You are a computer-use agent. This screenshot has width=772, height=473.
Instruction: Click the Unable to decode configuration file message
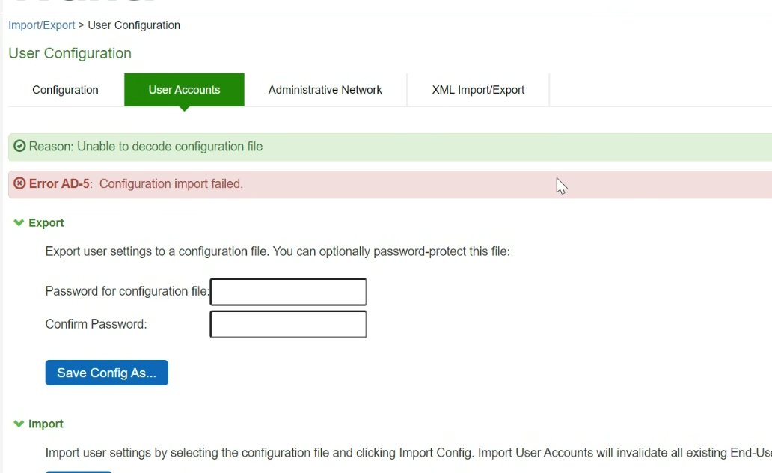point(170,147)
